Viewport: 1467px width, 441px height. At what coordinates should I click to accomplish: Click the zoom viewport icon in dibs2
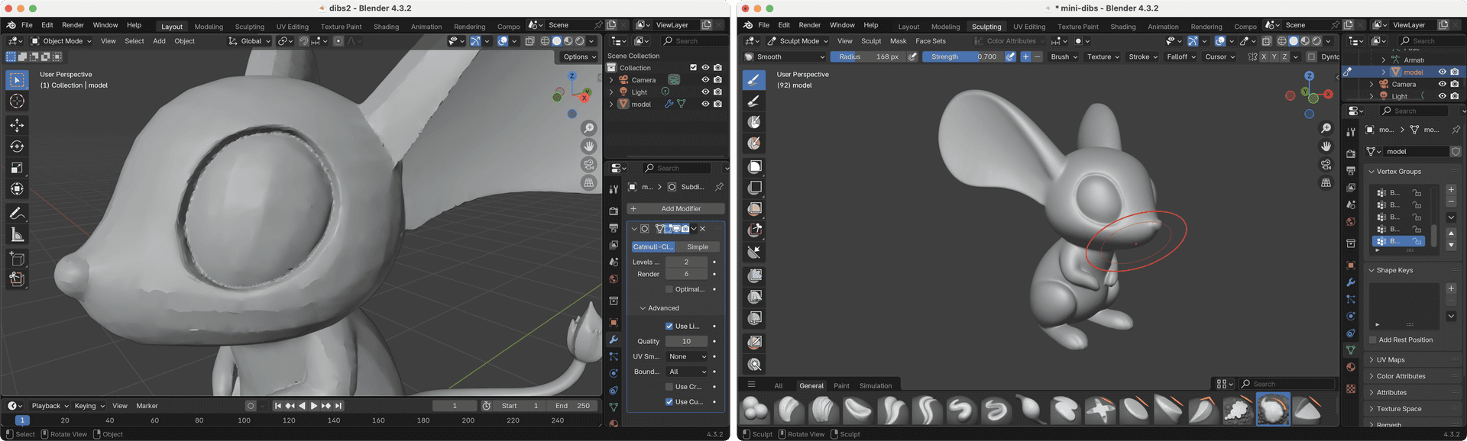click(x=589, y=128)
